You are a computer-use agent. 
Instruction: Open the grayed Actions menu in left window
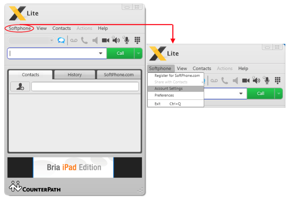(84, 28)
